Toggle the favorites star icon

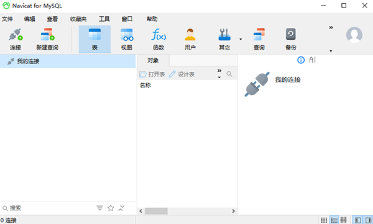point(111,208)
